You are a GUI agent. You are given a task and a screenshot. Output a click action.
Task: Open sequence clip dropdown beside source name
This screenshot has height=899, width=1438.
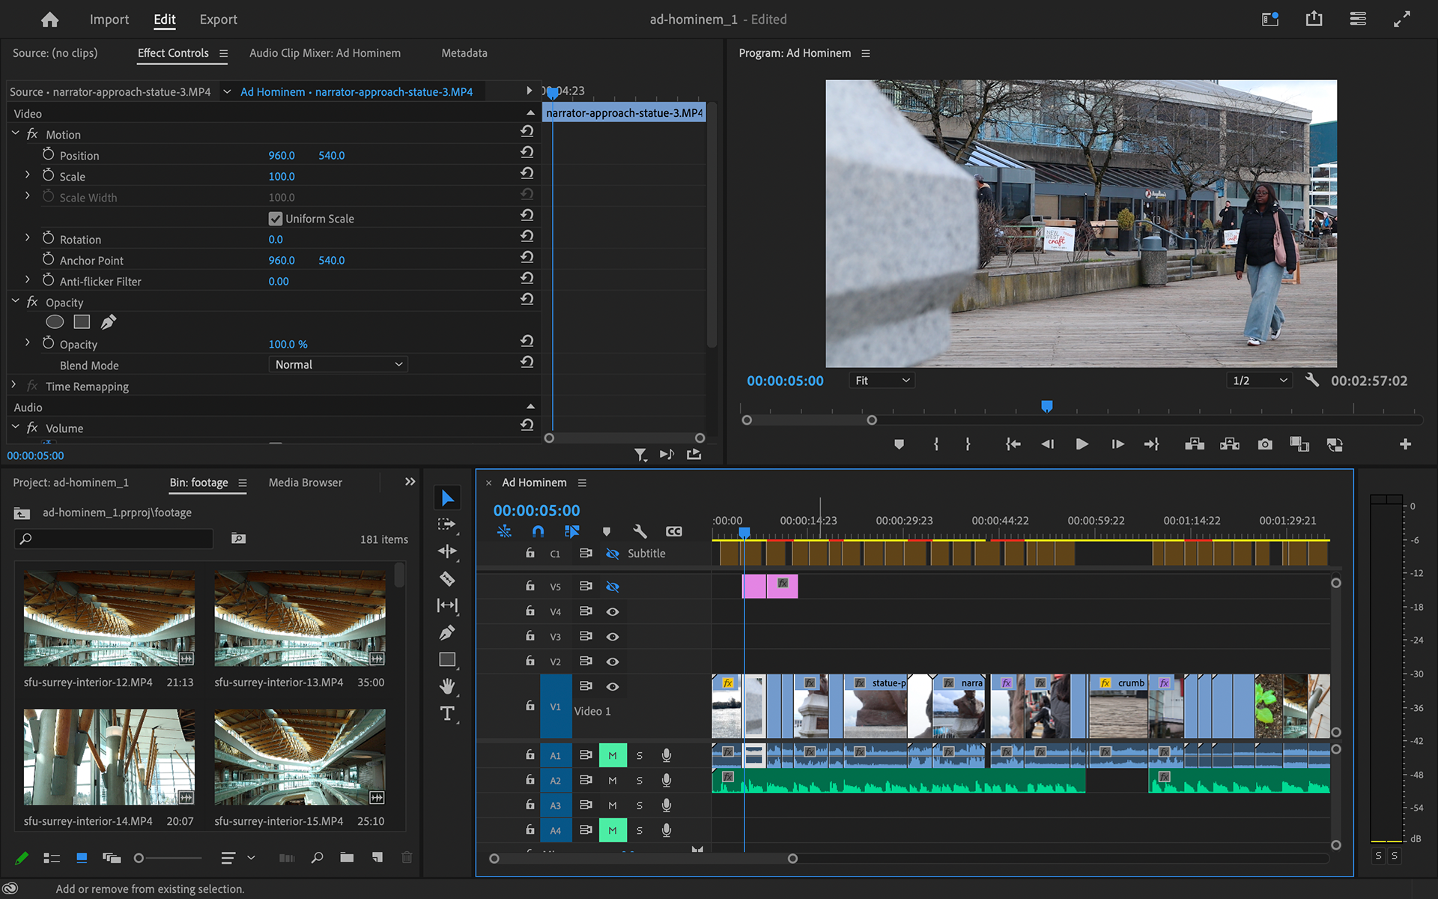(227, 91)
